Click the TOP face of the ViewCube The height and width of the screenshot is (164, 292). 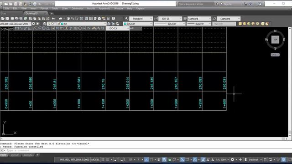275,40
